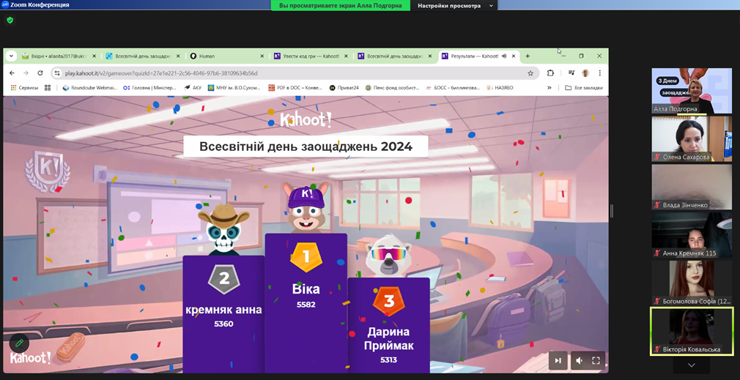The height and width of the screenshot is (380, 740).
Task: Toggle Kahoot sound volume button
Action: click(x=579, y=361)
